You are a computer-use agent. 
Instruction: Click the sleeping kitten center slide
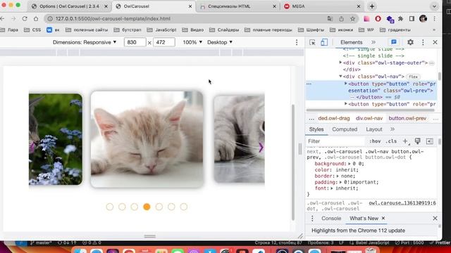(x=147, y=139)
